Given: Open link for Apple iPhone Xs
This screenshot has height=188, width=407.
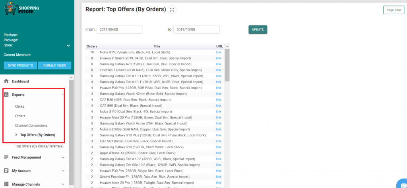Looking at the screenshot, I should (x=219, y=153).
